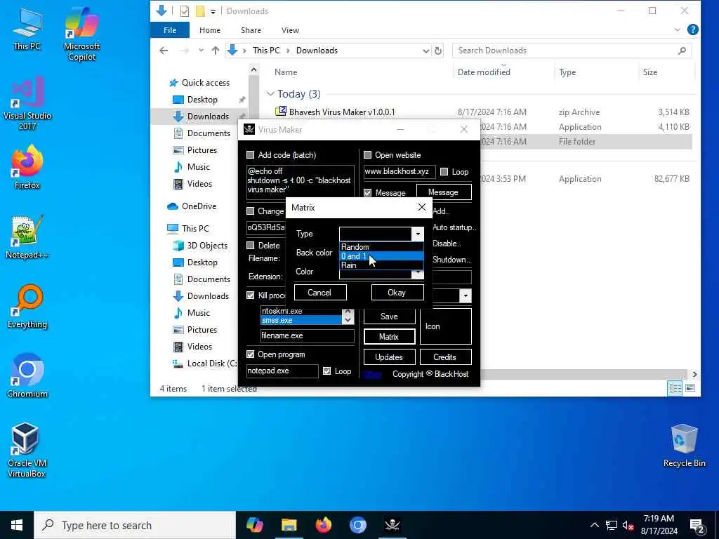Open the Everything search desktop shortcut
Image resolution: width=719 pixels, height=539 pixels.
point(27,307)
